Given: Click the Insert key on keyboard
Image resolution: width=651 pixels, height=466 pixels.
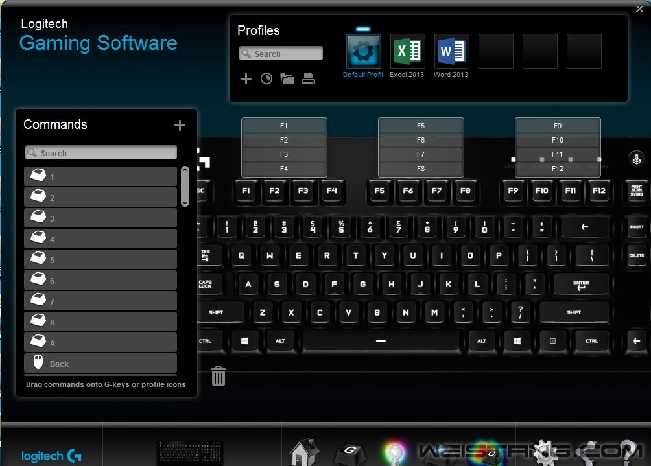Looking at the screenshot, I should pos(637,227).
